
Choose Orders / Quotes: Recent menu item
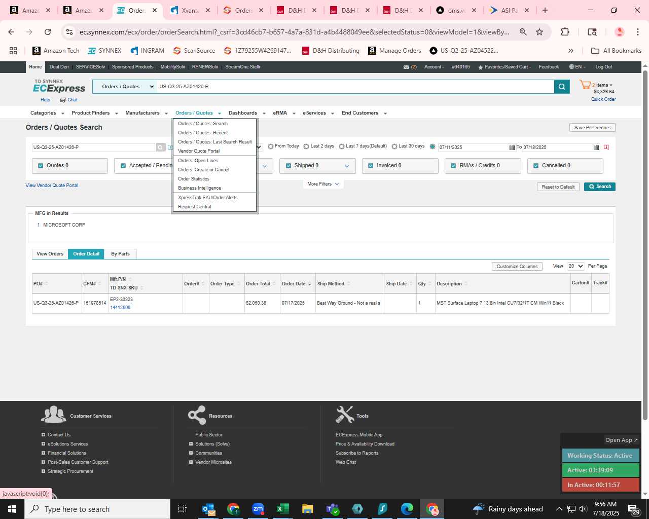(x=203, y=133)
